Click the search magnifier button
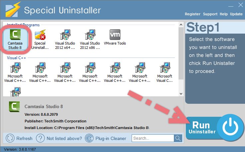Viewport: 245px width, 152px height. point(178,138)
